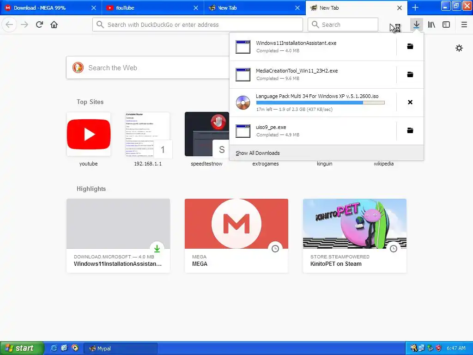Click magnifier icon in address bar
Screen dimensions: 473x355
[x=100, y=24]
